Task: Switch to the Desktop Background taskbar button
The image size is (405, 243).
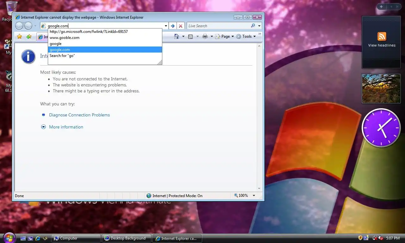Action: tap(127, 238)
